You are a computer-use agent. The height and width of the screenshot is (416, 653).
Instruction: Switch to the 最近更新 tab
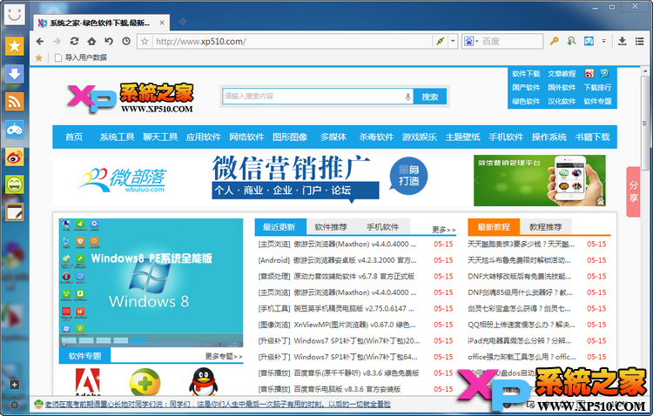coord(280,227)
